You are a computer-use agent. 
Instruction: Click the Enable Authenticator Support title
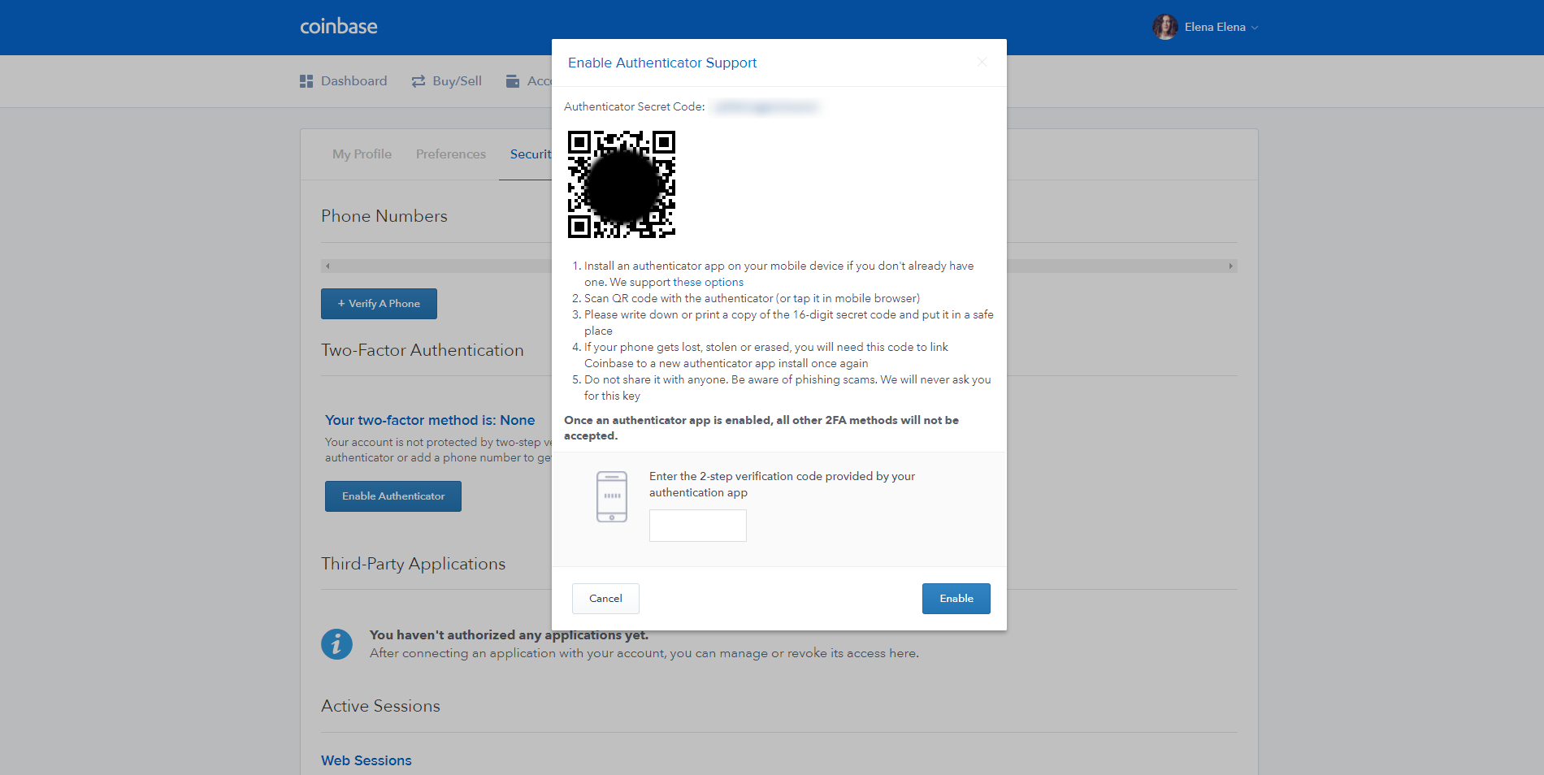click(x=662, y=63)
